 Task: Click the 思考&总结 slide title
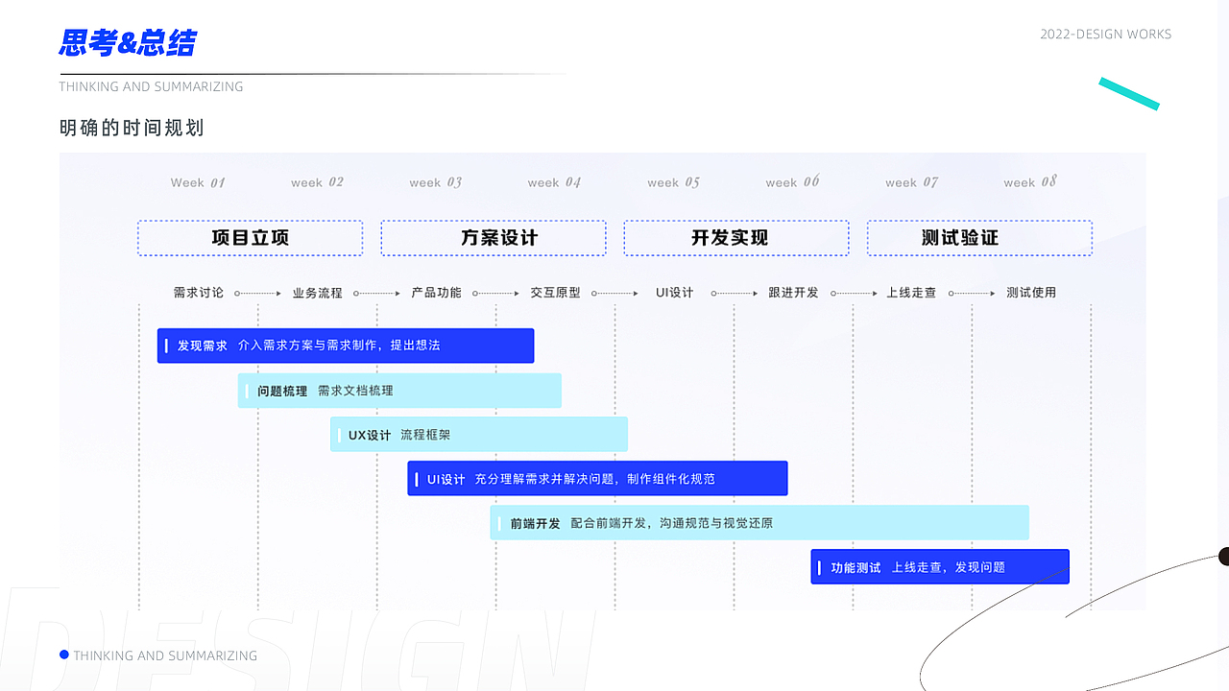coord(128,43)
